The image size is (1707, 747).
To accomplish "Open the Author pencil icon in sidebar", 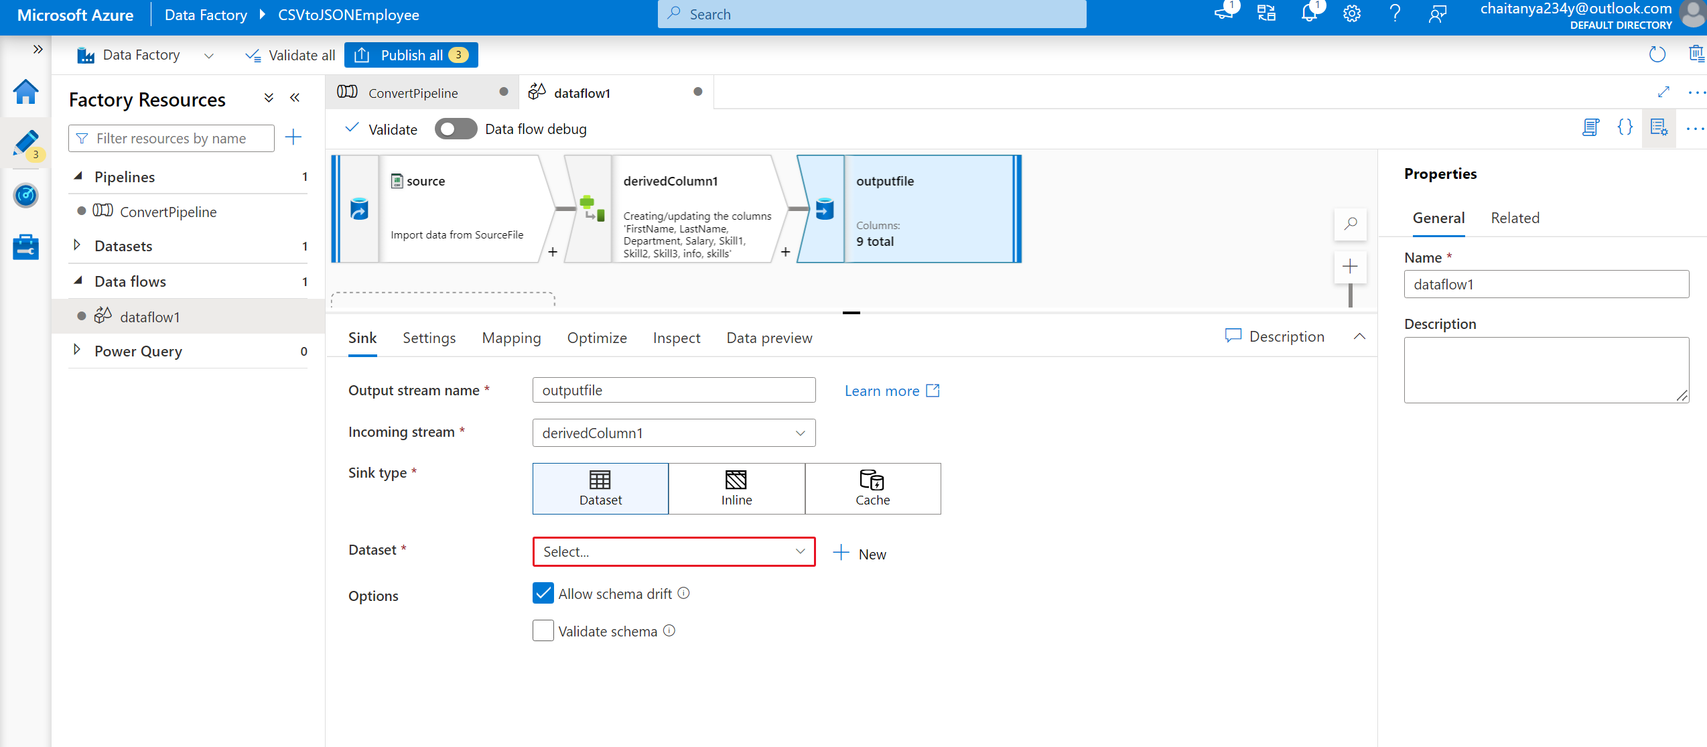I will 25,143.
